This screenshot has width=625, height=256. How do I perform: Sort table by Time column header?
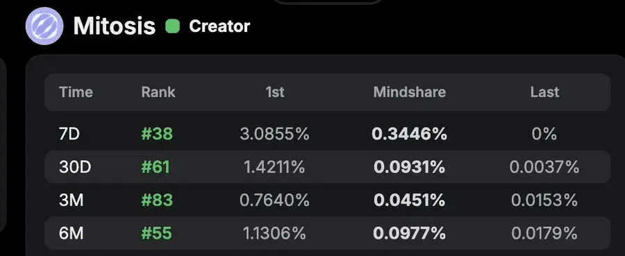(76, 92)
